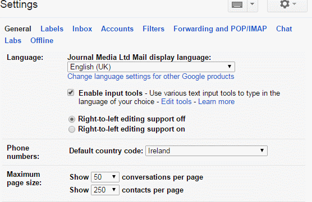
Task: Switch to the Labels tab
Action: pos(52,29)
